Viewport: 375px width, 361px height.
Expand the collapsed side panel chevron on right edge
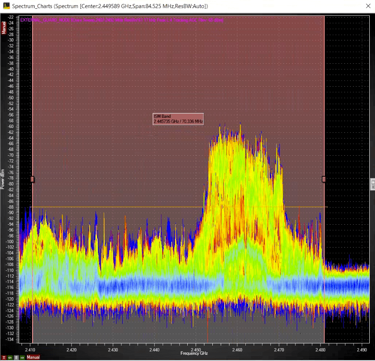click(x=373, y=187)
